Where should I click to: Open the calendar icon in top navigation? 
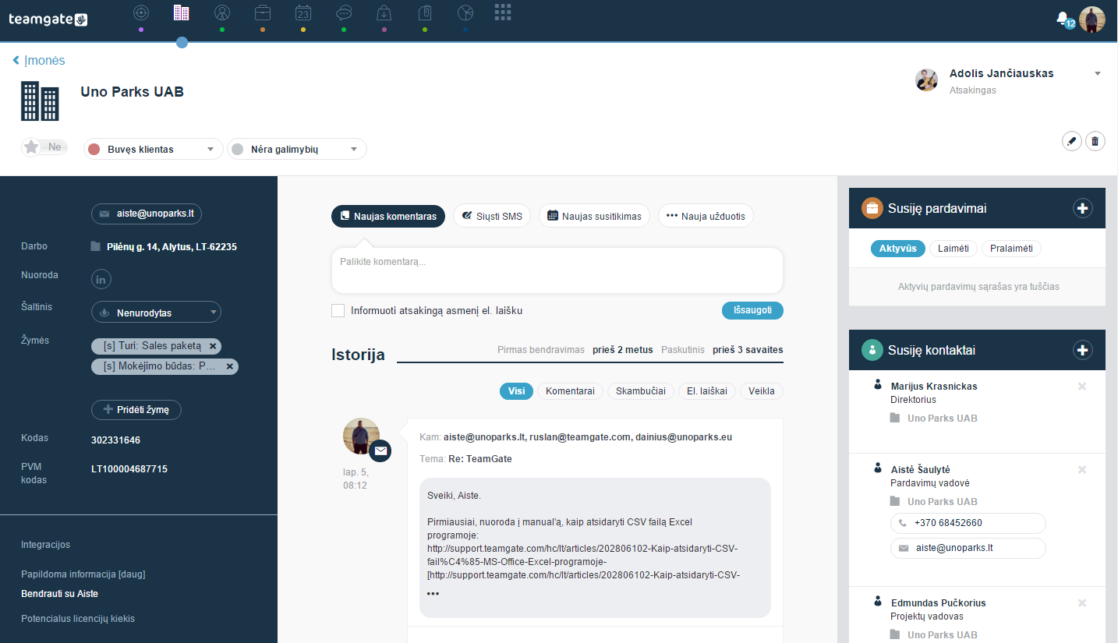click(x=303, y=12)
